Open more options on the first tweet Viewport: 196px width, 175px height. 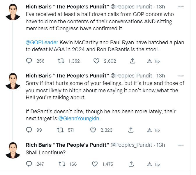[181, 7]
